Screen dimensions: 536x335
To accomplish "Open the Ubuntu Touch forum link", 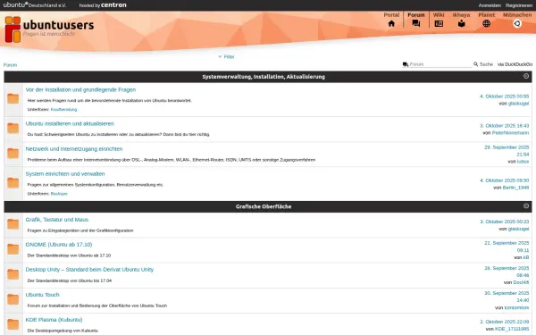I will (x=42, y=295).
